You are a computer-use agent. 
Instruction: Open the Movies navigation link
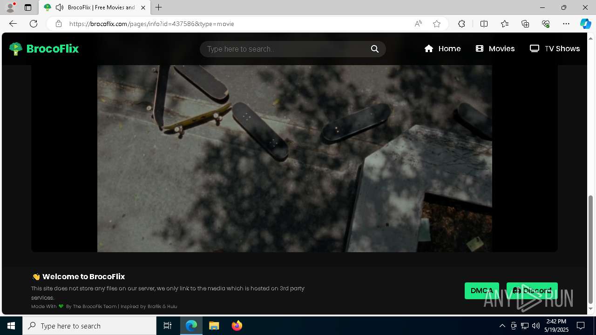pyautogui.click(x=495, y=48)
